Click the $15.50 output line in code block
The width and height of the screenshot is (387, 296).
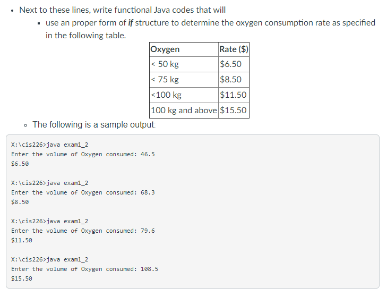point(21,278)
